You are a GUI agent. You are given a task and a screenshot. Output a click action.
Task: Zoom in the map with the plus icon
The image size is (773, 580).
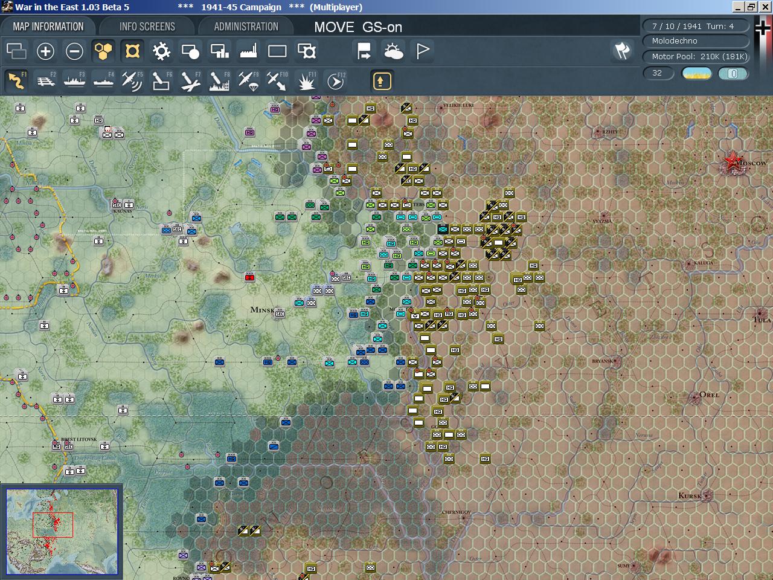tap(45, 51)
